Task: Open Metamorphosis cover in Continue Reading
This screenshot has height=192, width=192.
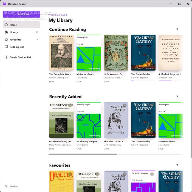Action: [89, 53]
